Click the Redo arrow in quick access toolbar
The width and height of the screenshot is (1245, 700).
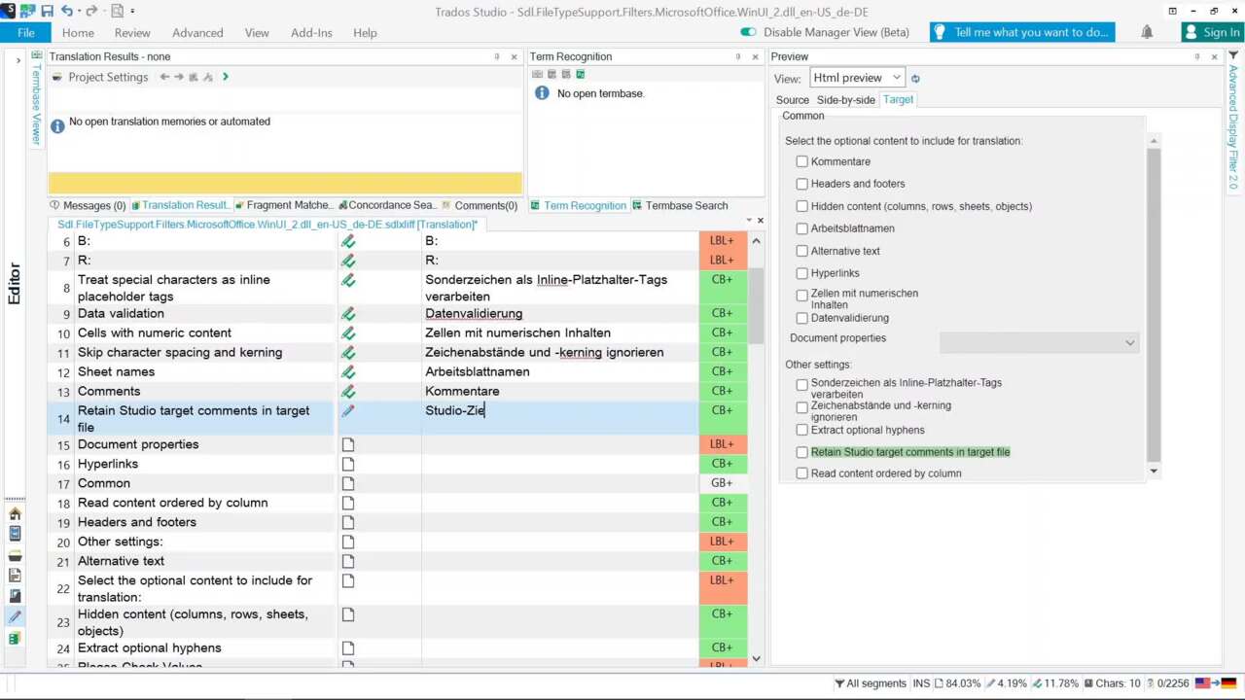pos(91,11)
